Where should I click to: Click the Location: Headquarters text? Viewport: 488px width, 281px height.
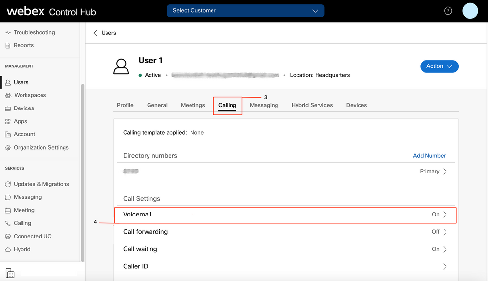(x=320, y=75)
